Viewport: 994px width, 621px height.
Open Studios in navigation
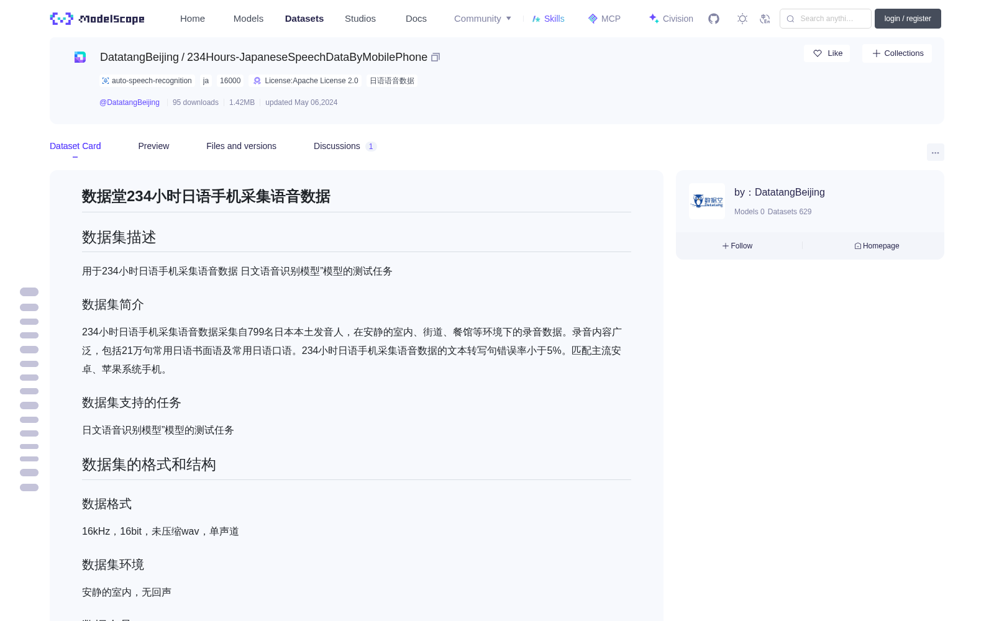360,19
